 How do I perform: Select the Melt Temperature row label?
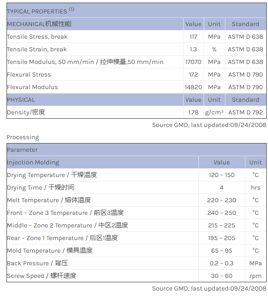[49, 200]
